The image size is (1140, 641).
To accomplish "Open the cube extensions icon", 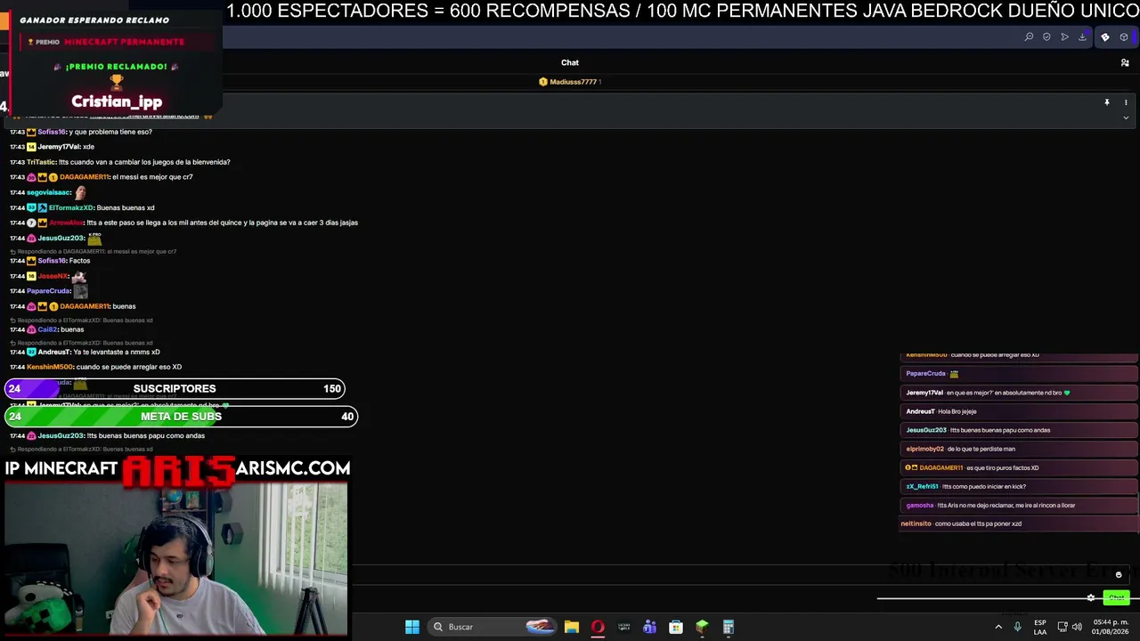I will point(1124,37).
